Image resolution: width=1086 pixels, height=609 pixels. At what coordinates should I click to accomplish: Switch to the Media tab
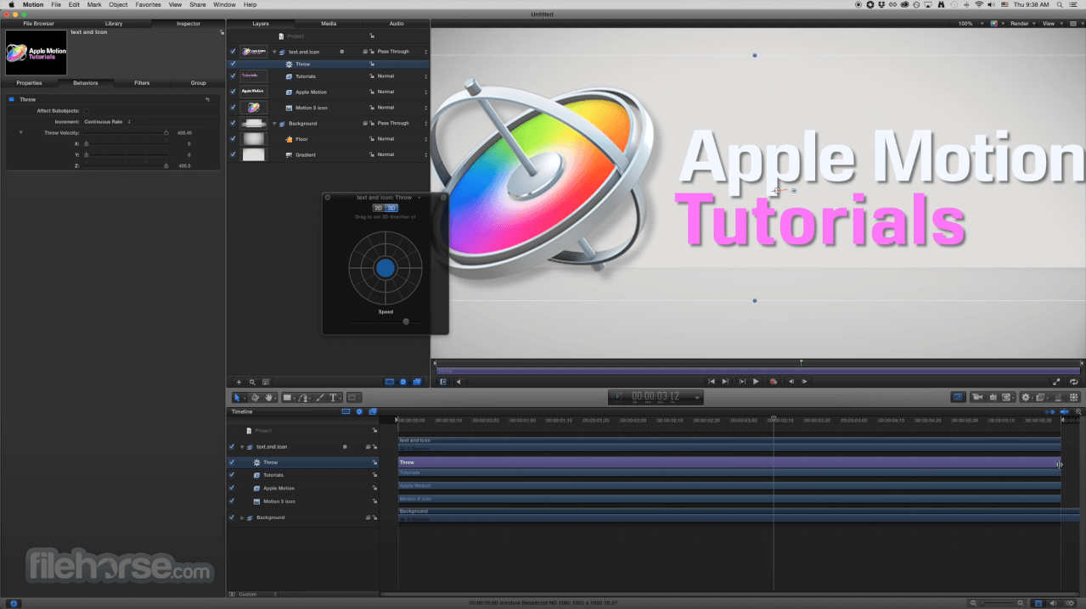click(329, 24)
